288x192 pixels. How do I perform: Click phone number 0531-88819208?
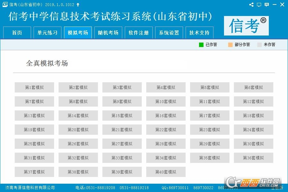coord(101,188)
